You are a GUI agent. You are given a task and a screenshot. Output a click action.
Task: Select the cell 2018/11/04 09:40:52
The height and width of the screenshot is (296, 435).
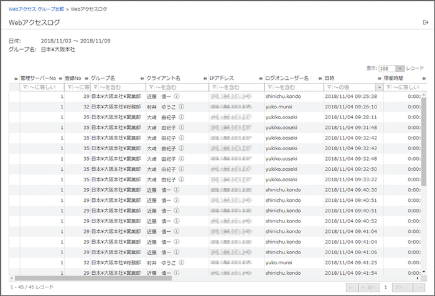(351, 221)
